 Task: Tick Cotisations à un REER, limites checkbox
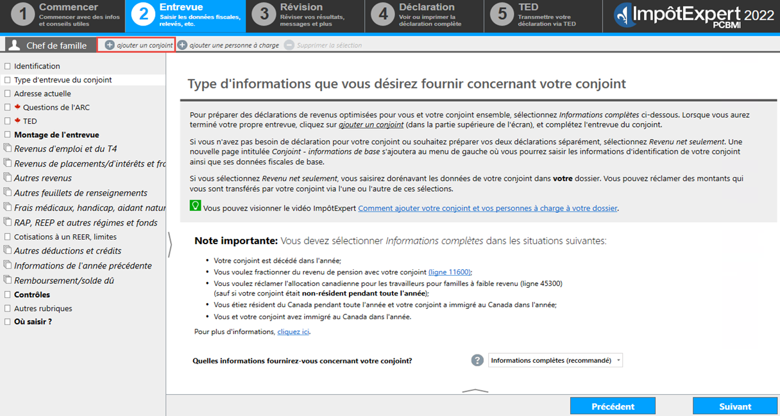tap(8, 237)
